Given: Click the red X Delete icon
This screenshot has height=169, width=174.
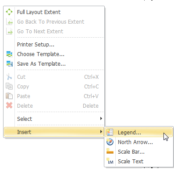Looking at the screenshot, I should point(9,106).
